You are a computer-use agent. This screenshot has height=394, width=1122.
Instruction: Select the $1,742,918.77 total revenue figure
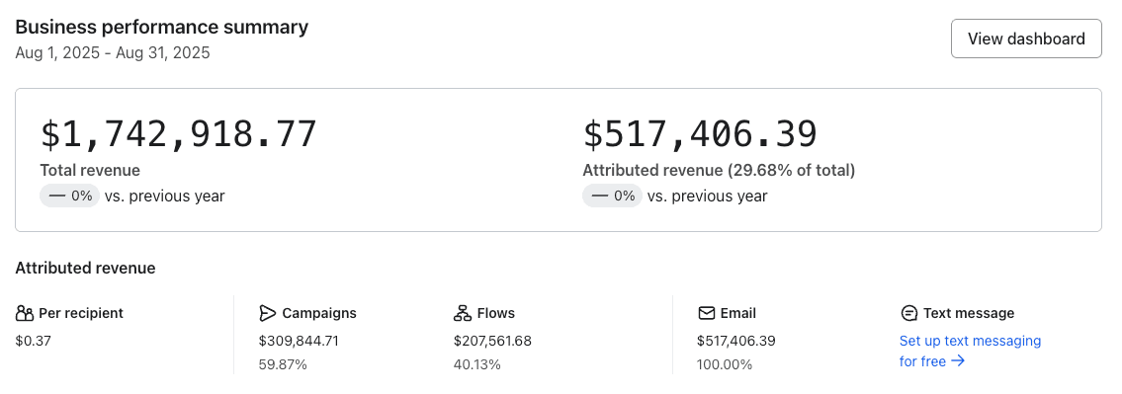click(x=178, y=134)
